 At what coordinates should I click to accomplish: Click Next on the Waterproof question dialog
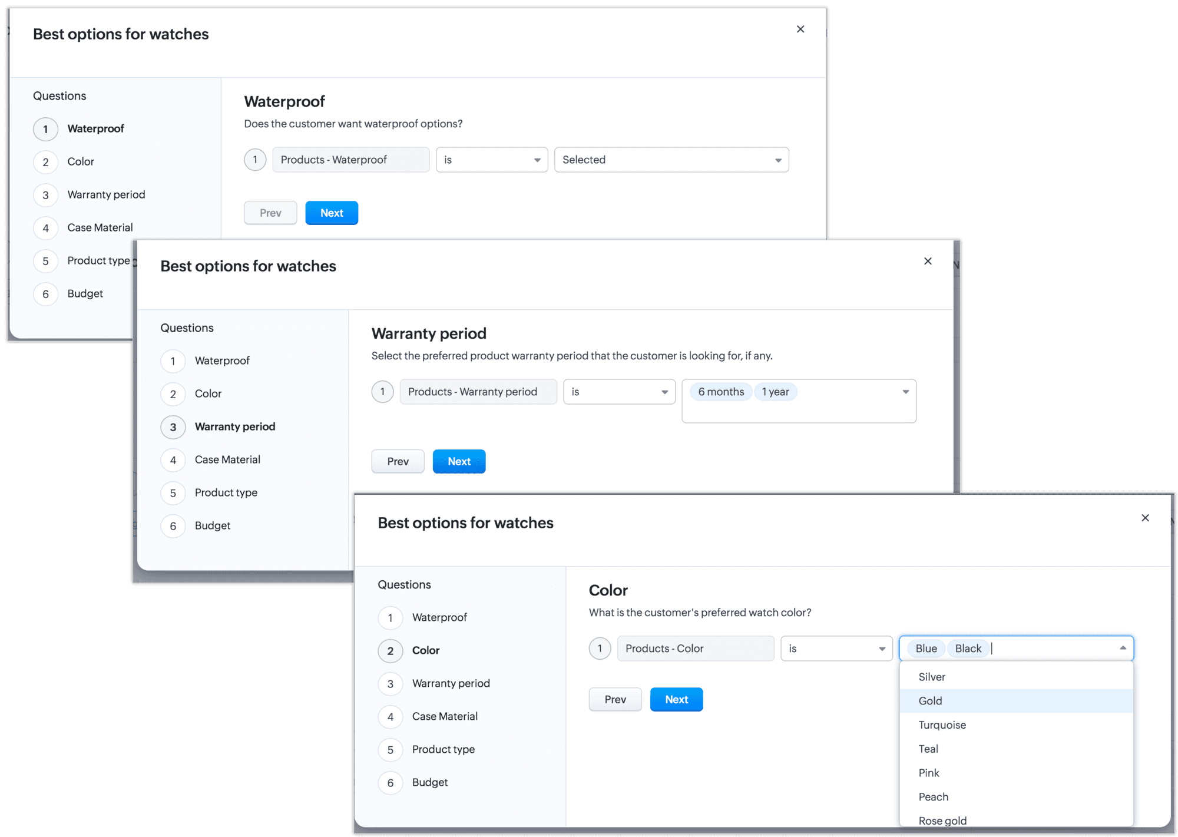(330, 213)
